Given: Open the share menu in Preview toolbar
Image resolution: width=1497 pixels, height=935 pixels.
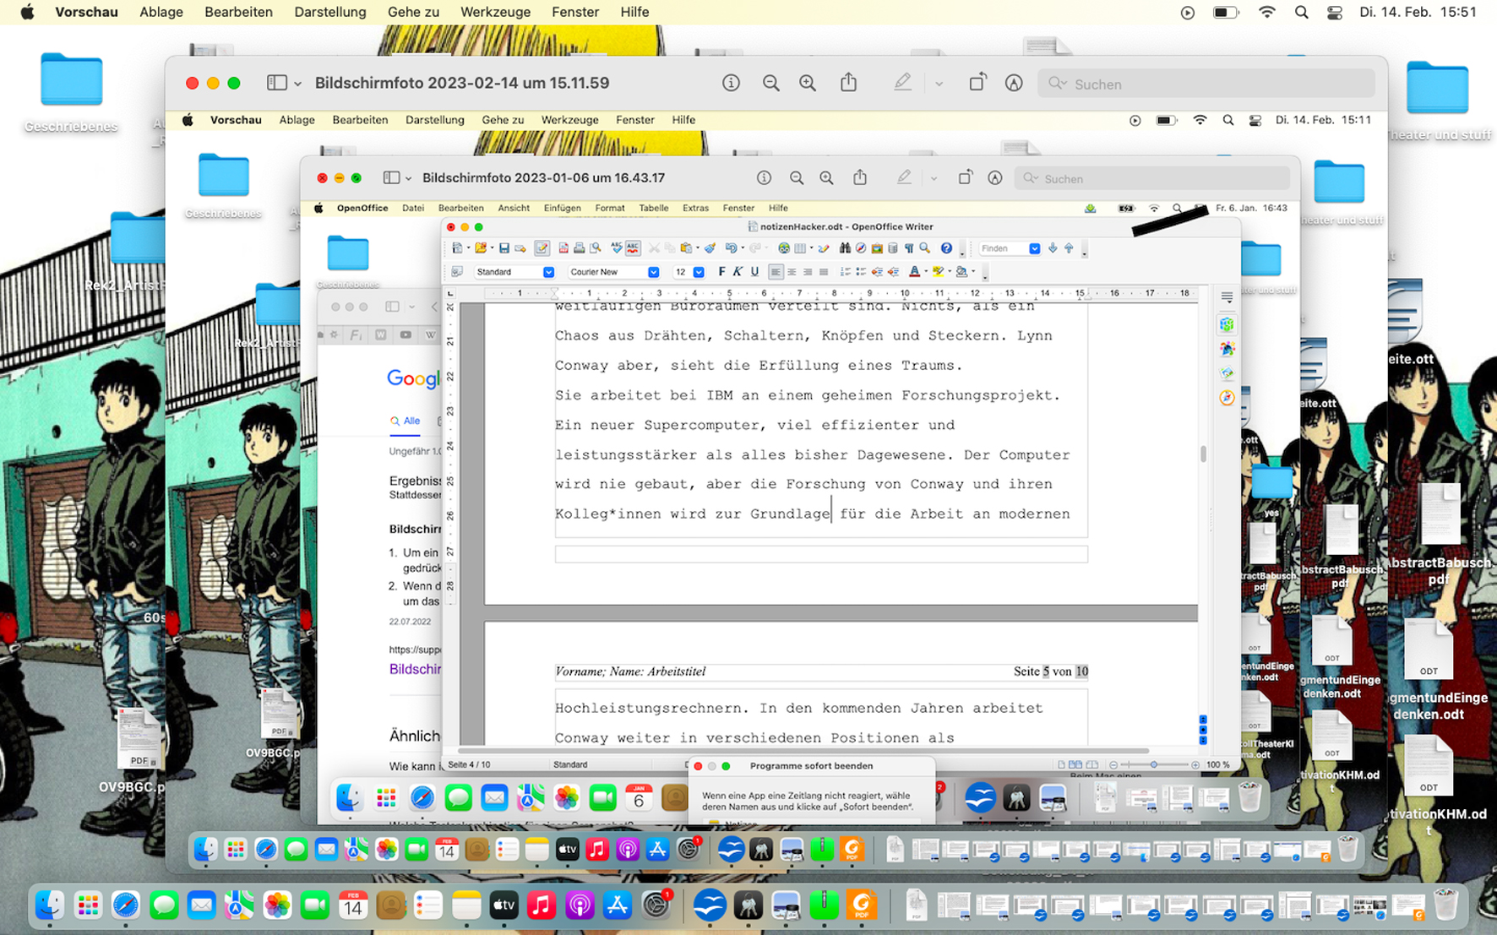Looking at the screenshot, I should pos(848,82).
